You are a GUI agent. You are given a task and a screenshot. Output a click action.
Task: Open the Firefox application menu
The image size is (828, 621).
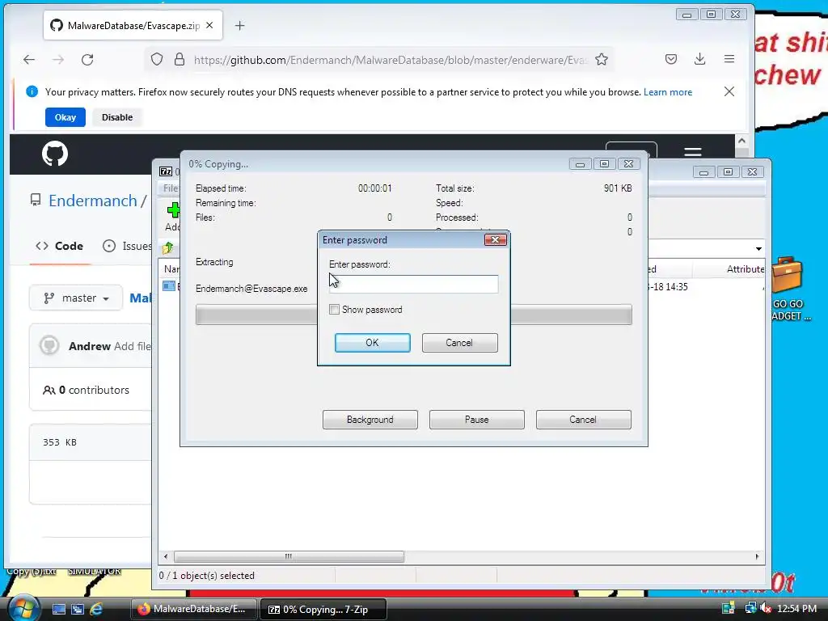(x=729, y=59)
